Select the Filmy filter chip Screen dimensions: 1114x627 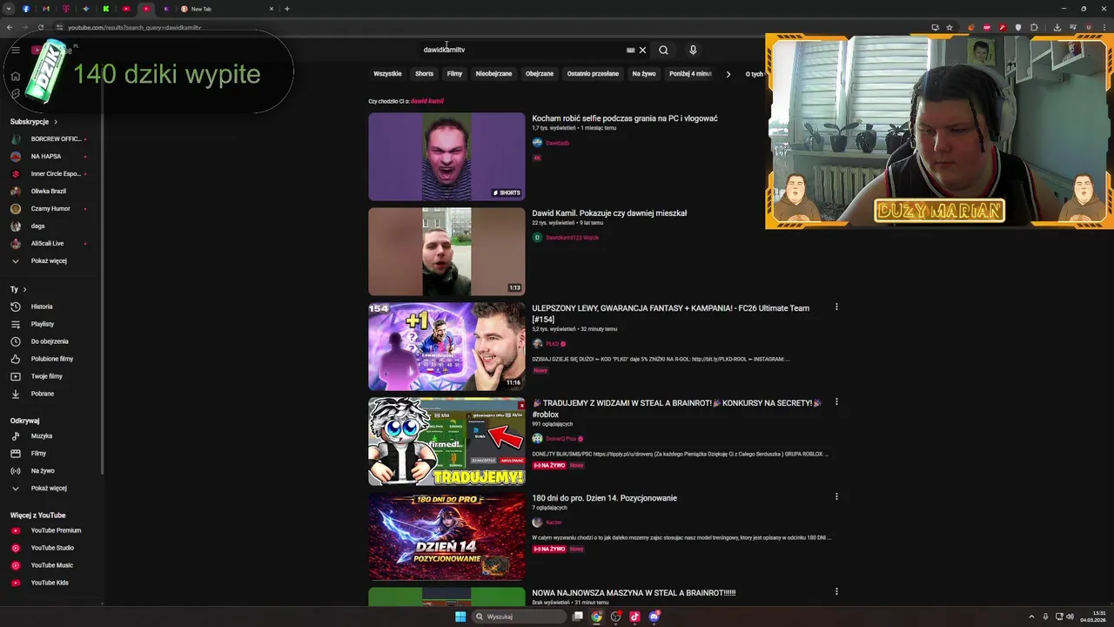pos(454,74)
